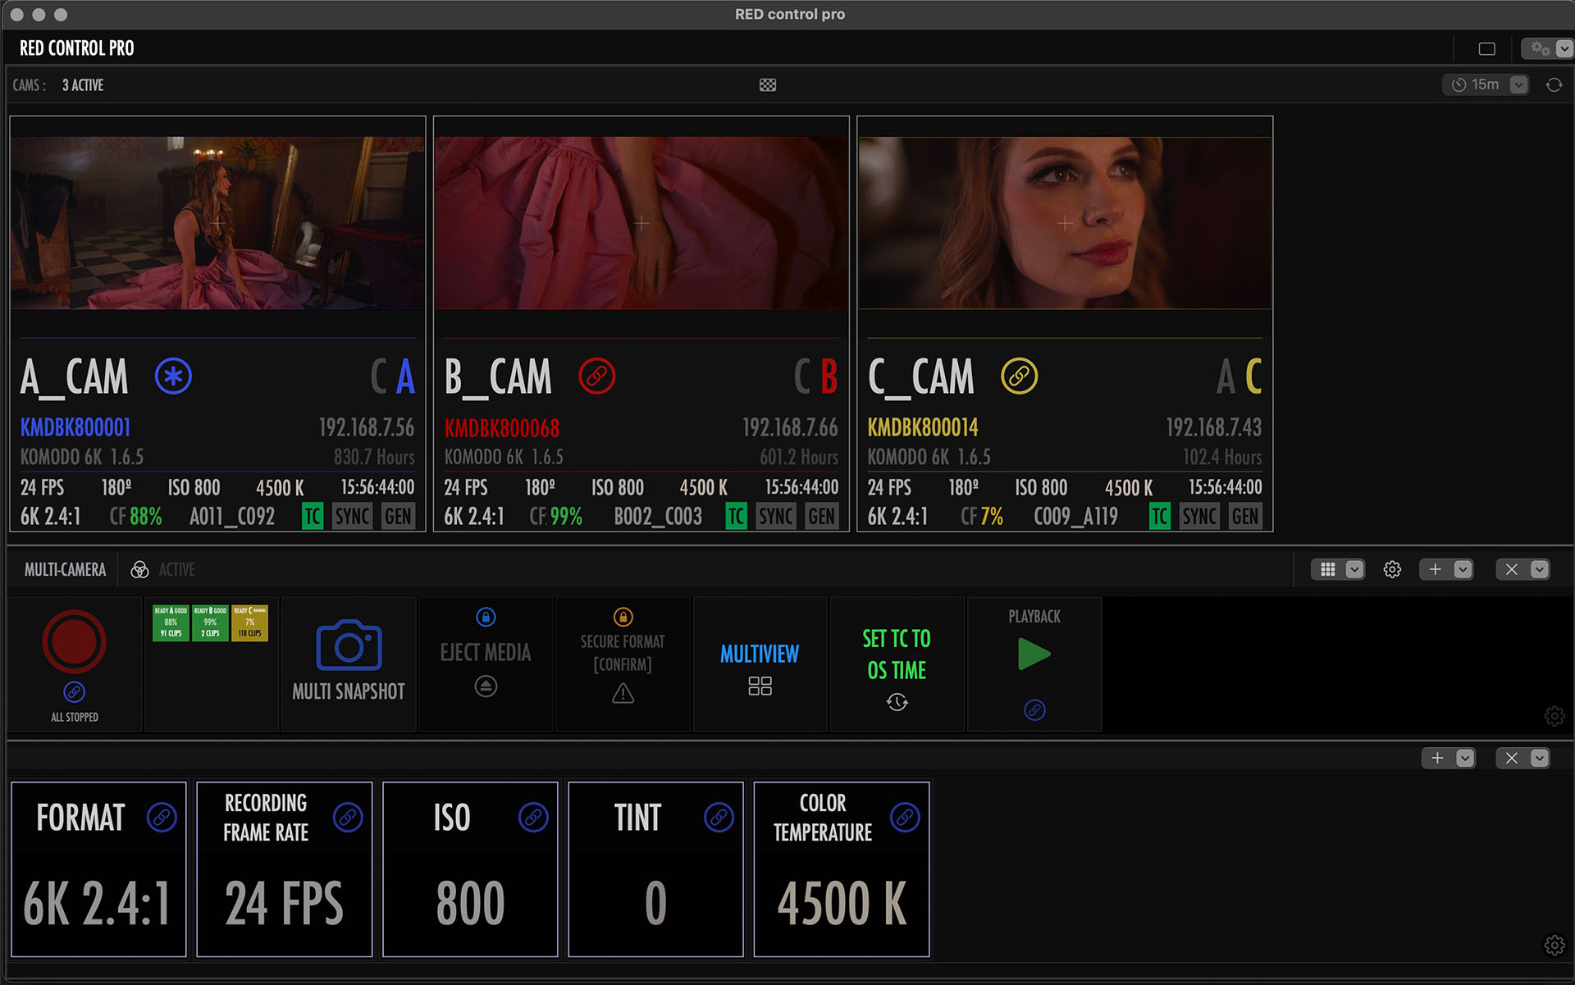The height and width of the screenshot is (985, 1575).
Task: Start Playback with the green play button
Action: click(1035, 654)
